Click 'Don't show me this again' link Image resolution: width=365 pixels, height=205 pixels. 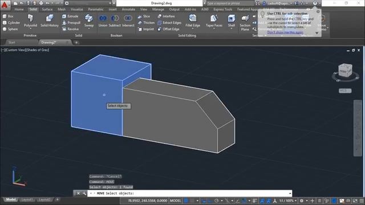click(285, 32)
